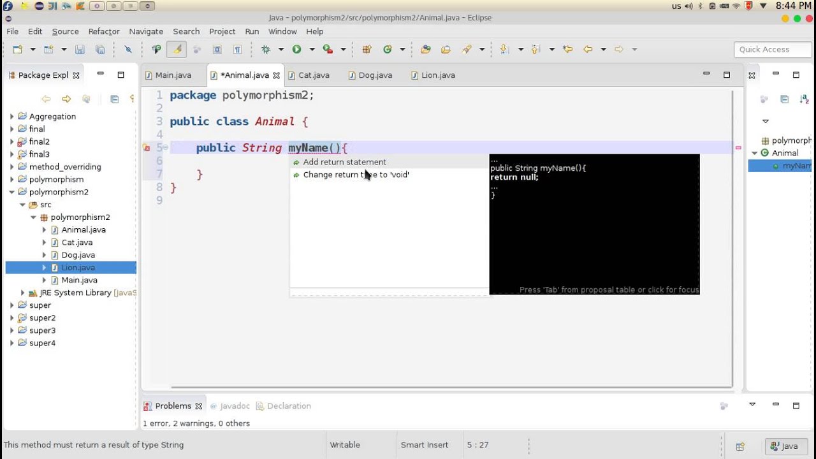Click the Save All toolbar icon
This screenshot has width=816, height=459.
[100, 49]
